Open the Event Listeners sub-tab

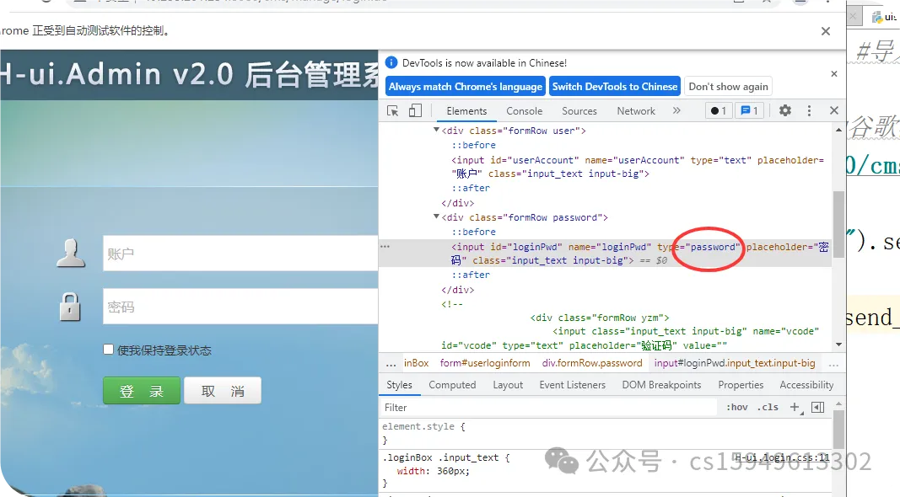[572, 385]
